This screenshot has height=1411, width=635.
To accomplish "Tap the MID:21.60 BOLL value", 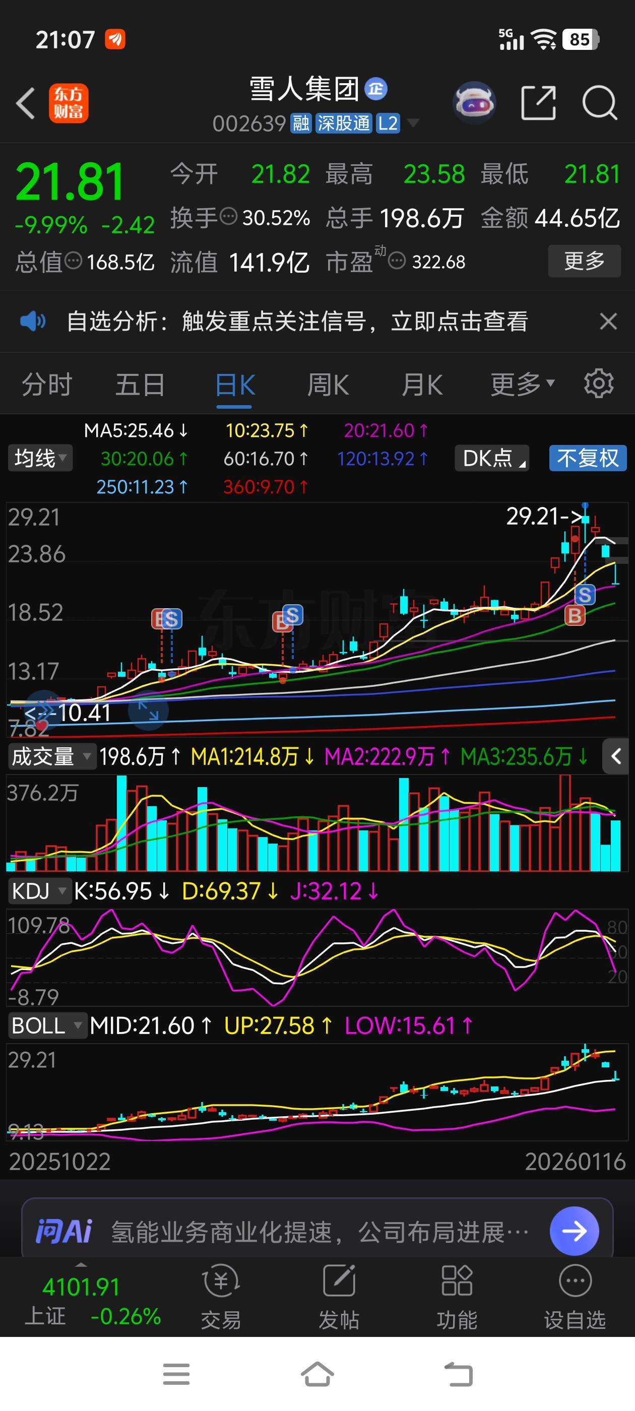I will coord(151,1025).
